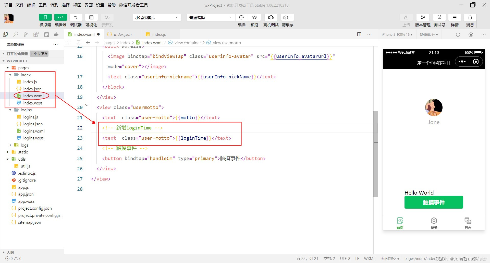Toggle hot reload (热重载) dropdown
Screen dimensions: 490x263
point(429,34)
